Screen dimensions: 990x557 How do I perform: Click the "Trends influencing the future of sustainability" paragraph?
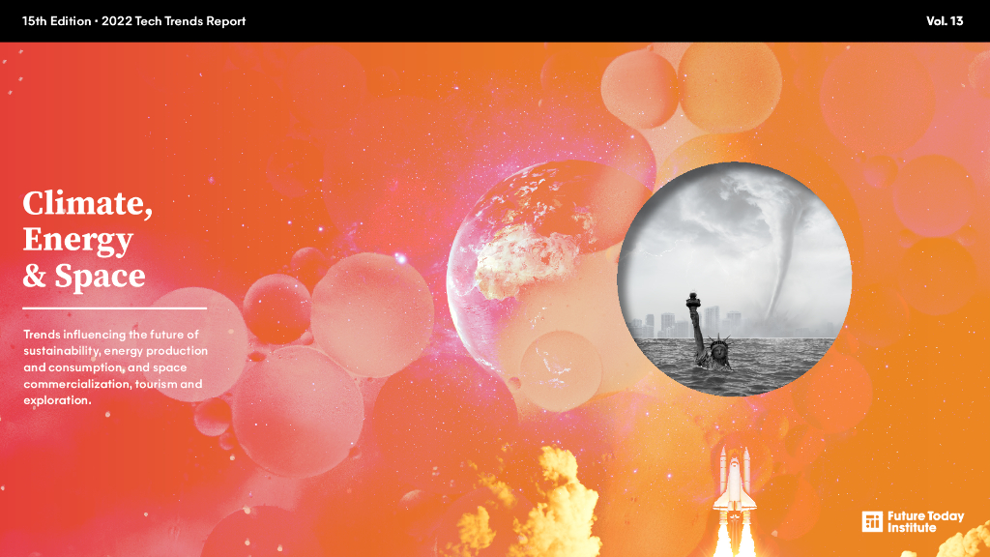(116, 366)
